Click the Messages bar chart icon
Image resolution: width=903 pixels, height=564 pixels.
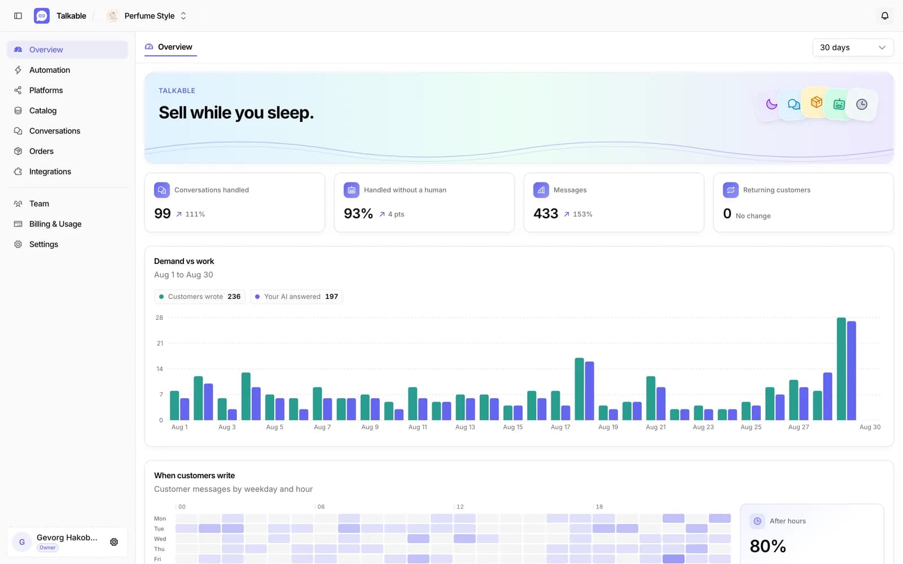tap(541, 190)
